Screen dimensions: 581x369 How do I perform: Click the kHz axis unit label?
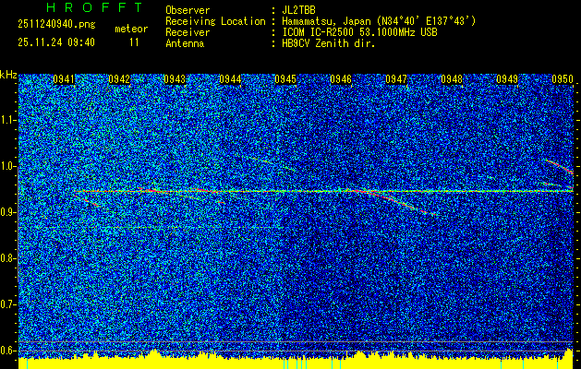(8, 75)
